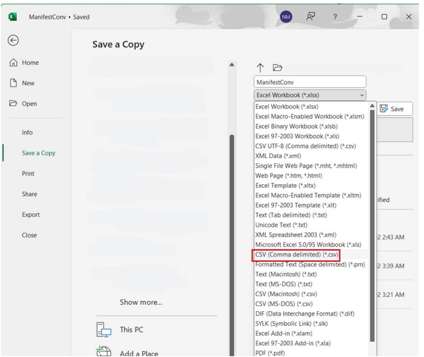The height and width of the screenshot is (357, 424).
Task: Select This PC location
Action: click(x=131, y=329)
